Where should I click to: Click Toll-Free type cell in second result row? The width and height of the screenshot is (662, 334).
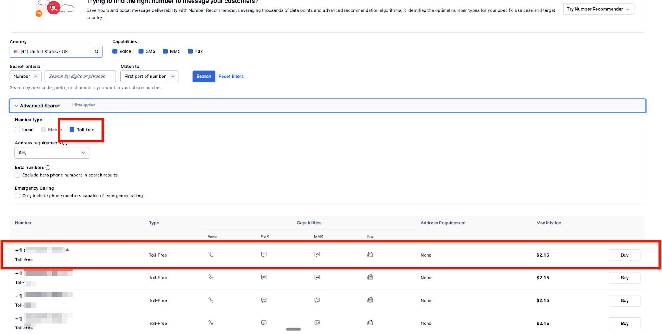(x=158, y=278)
